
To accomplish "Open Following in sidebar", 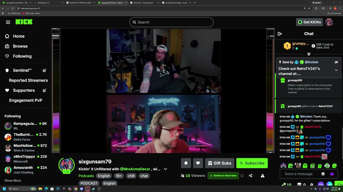I will pos(18,56).
